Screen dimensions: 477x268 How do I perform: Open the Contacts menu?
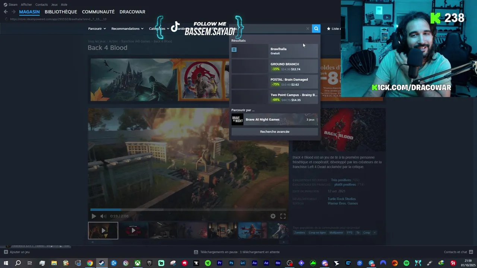point(41,4)
